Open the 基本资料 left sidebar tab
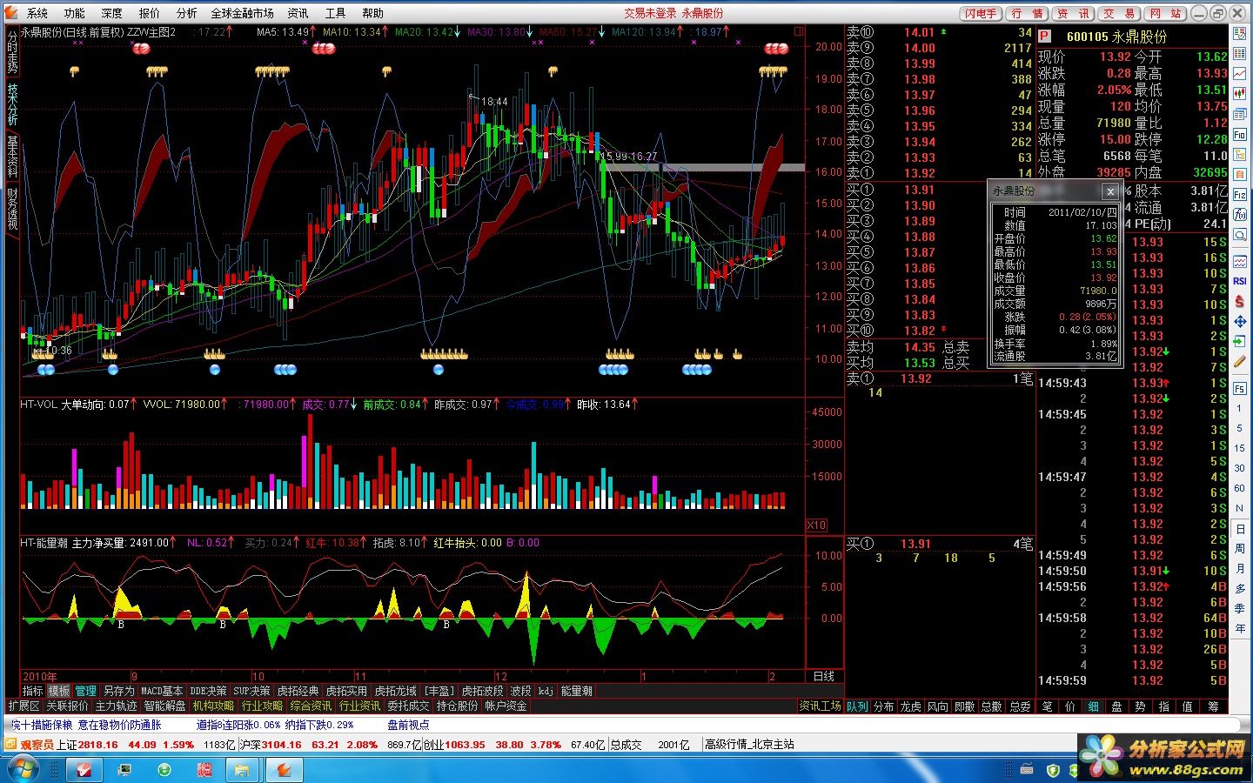 click(x=12, y=157)
